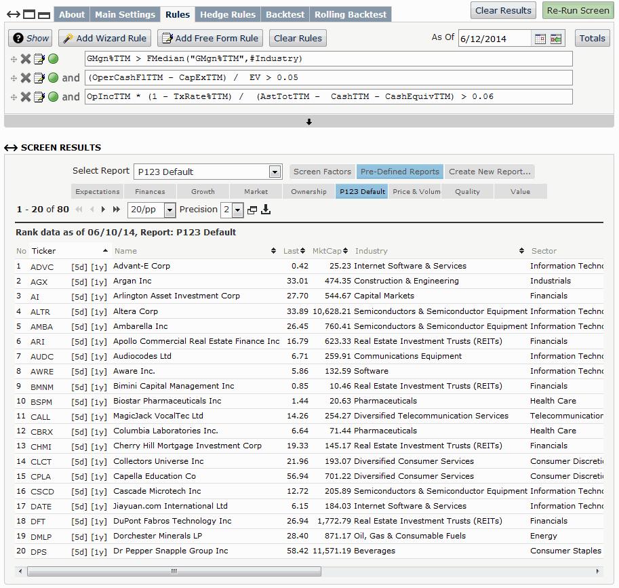Grab move handle of GMgn%TTM rule
This screenshot has width=619, height=588.
pos(14,59)
